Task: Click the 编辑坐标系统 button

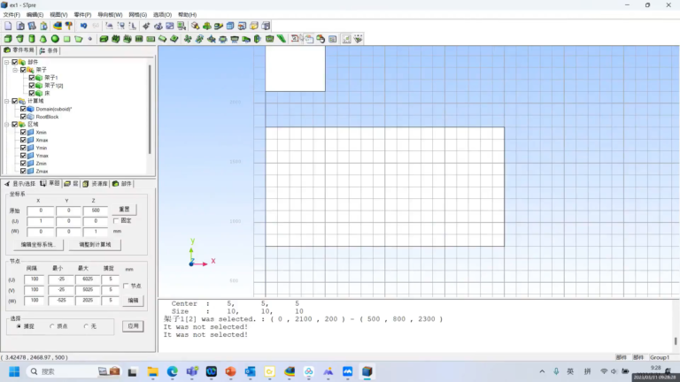Action: [38, 245]
